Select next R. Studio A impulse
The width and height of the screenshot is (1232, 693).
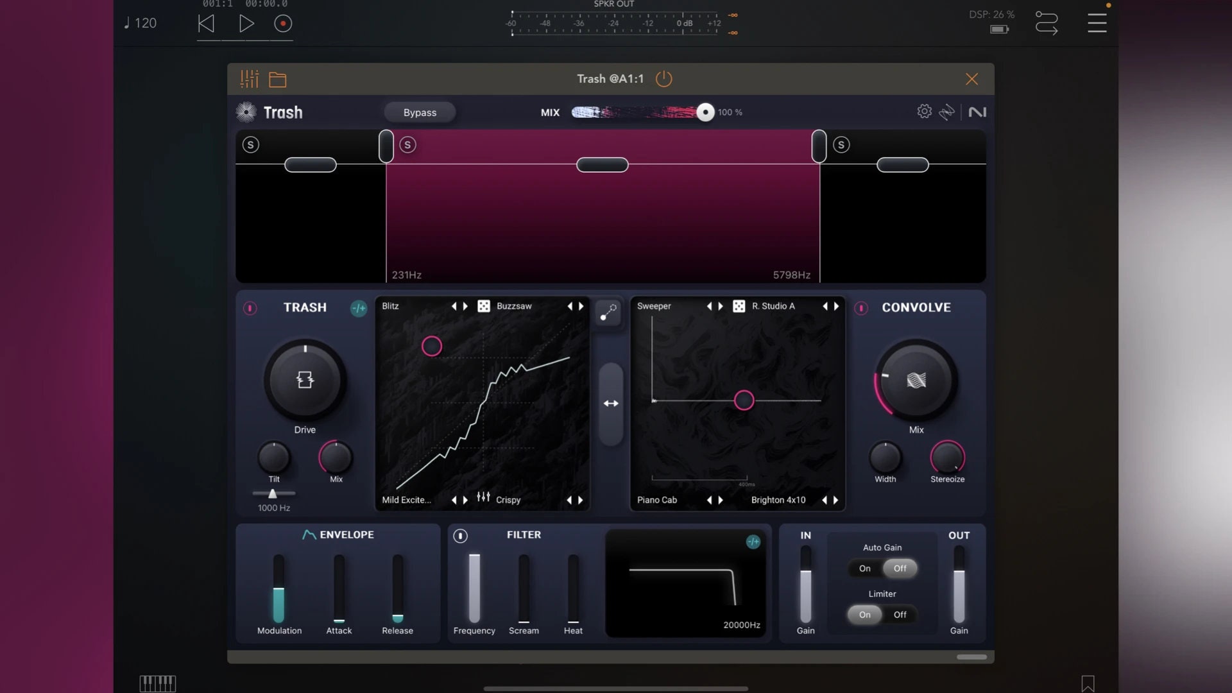click(837, 307)
